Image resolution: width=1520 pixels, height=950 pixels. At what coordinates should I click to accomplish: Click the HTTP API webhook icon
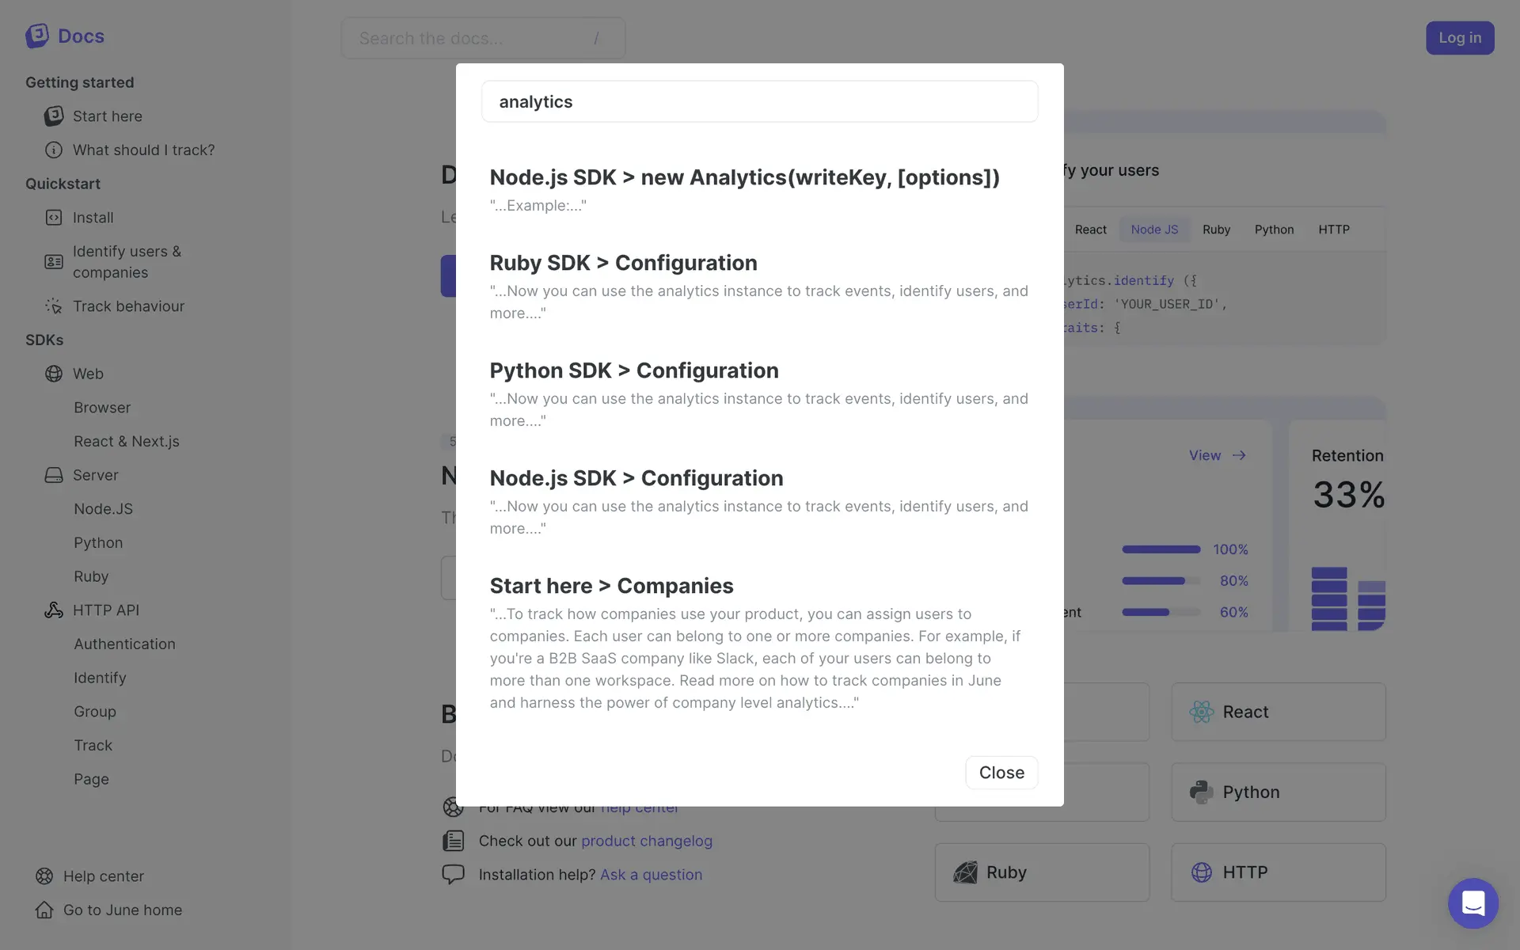coord(53,610)
